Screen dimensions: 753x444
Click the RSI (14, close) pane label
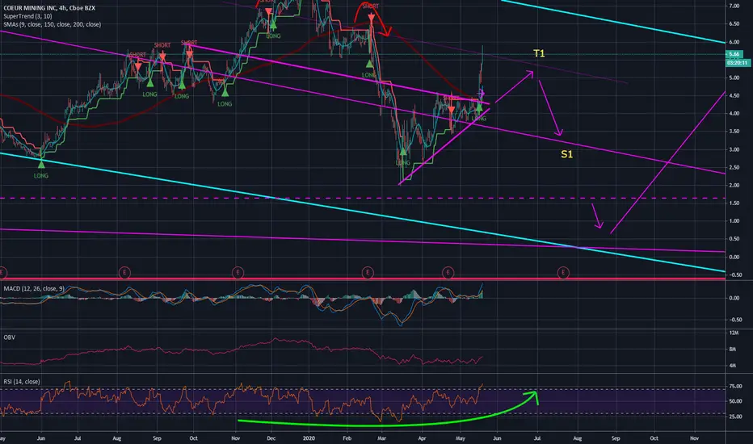click(x=22, y=382)
